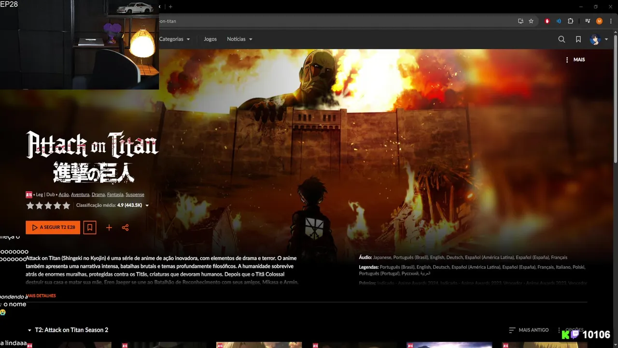Screen dimensions: 618x348
Task: Open the Fantasia genre link
Action: point(115,195)
